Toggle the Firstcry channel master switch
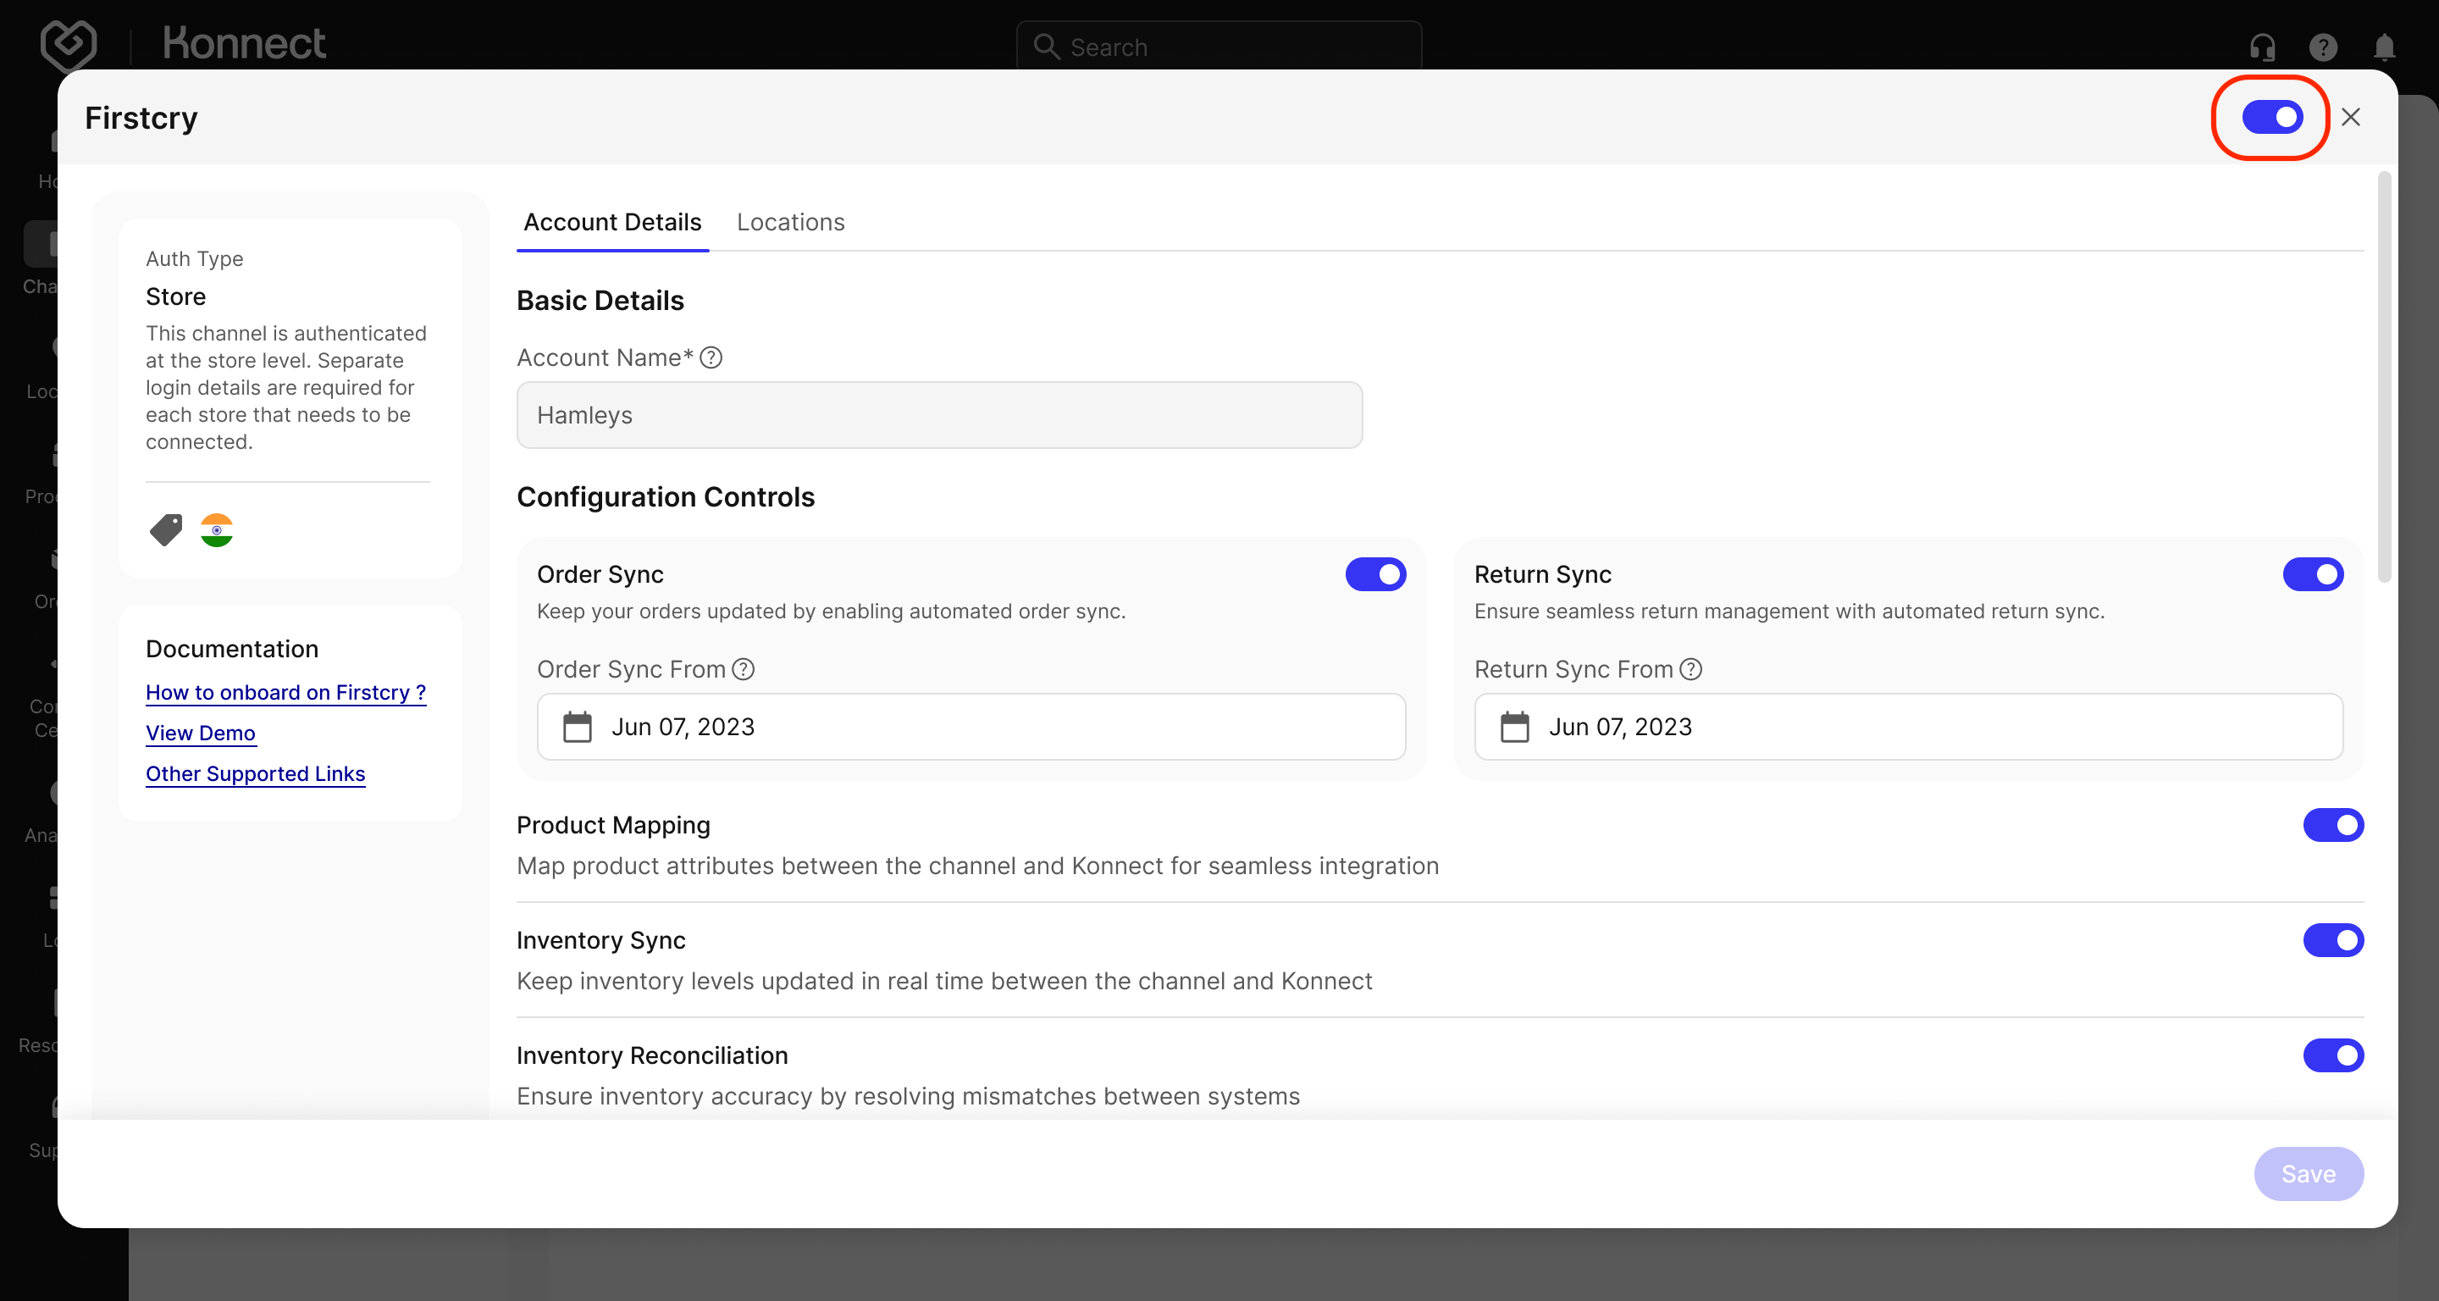2439x1301 pixels. 2272,118
